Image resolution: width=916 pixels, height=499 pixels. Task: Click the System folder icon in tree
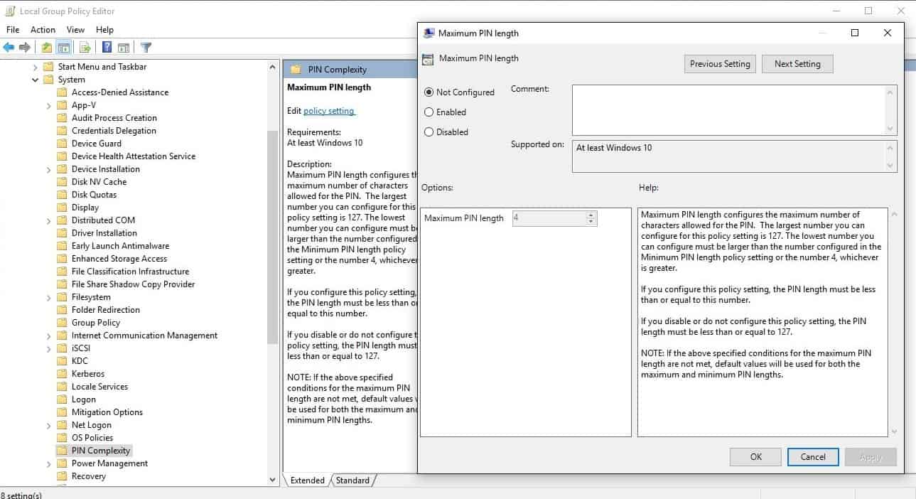click(48, 80)
